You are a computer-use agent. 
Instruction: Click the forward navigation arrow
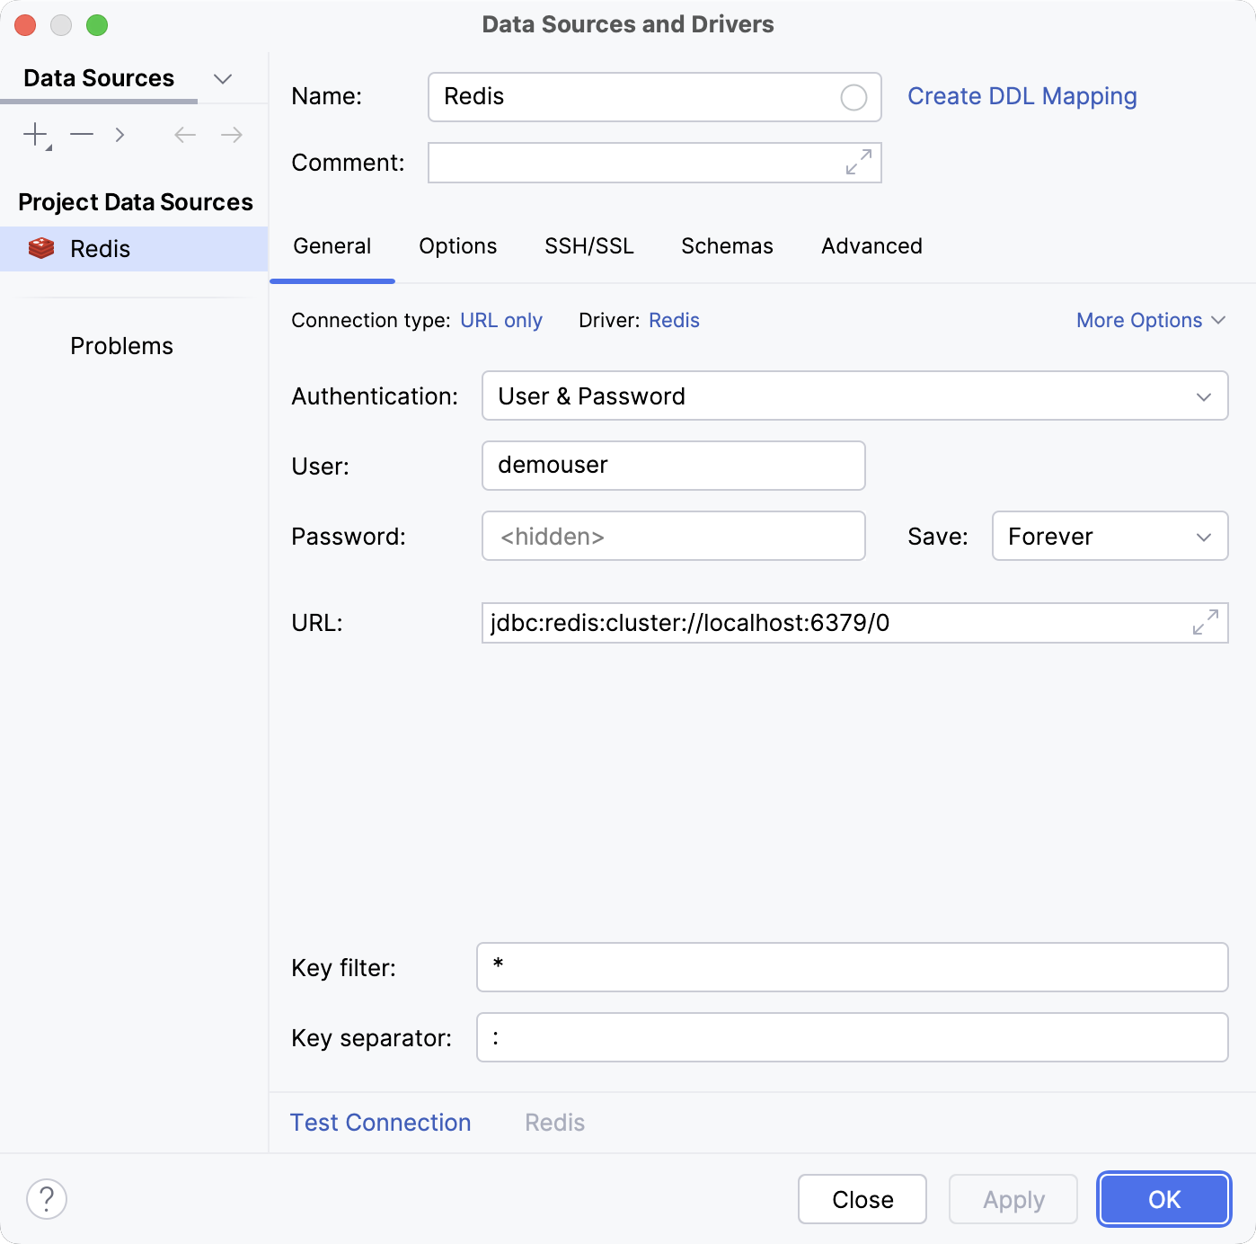231,135
